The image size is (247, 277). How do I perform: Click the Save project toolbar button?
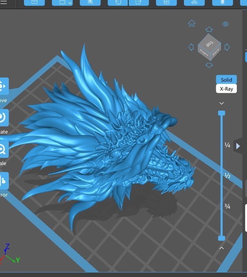[x=60, y=2]
